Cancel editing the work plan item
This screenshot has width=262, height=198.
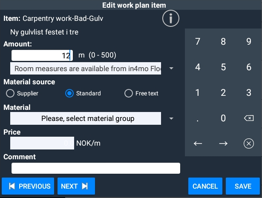tap(205, 186)
